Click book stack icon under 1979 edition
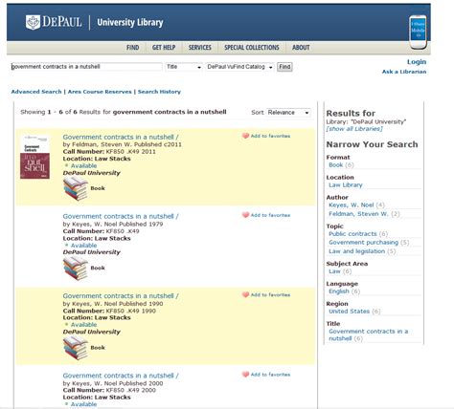 click(76, 269)
